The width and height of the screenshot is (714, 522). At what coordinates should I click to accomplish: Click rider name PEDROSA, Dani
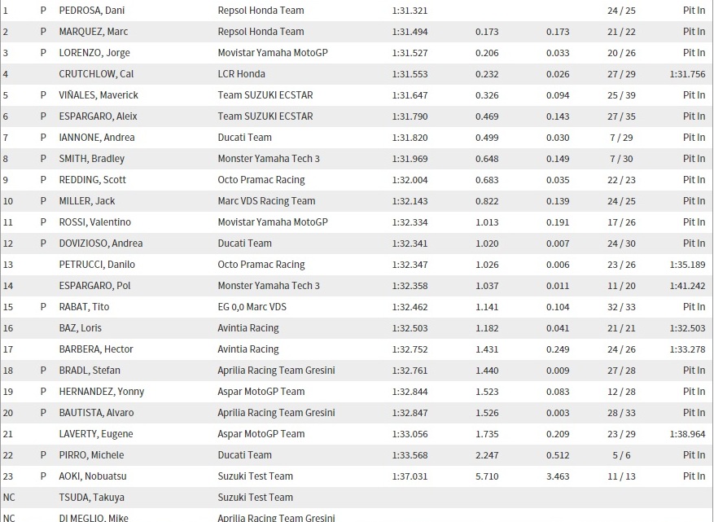pyautogui.click(x=91, y=11)
